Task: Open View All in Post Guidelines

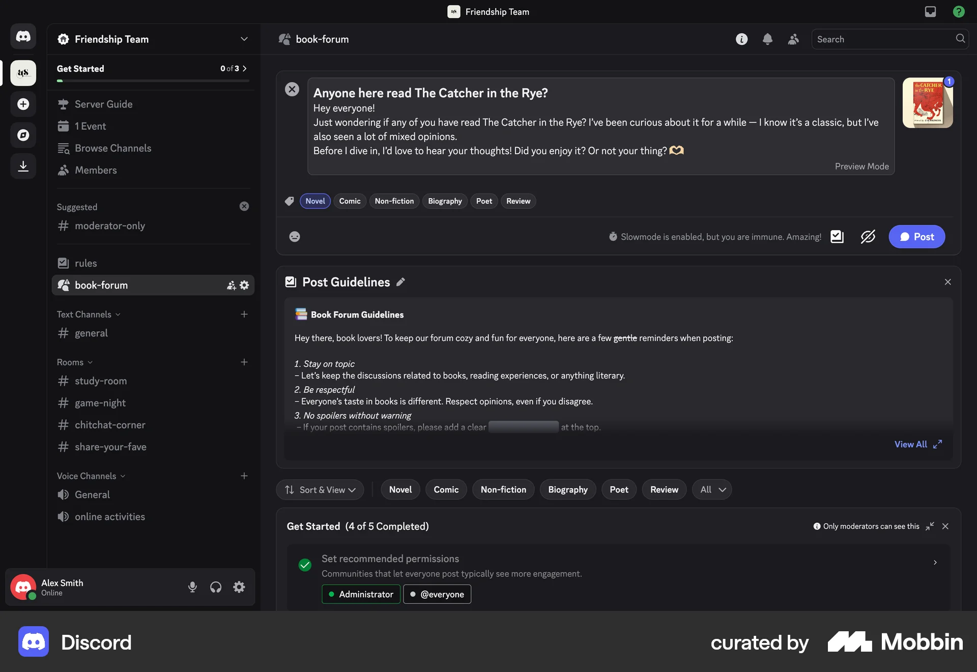Action: pos(911,444)
